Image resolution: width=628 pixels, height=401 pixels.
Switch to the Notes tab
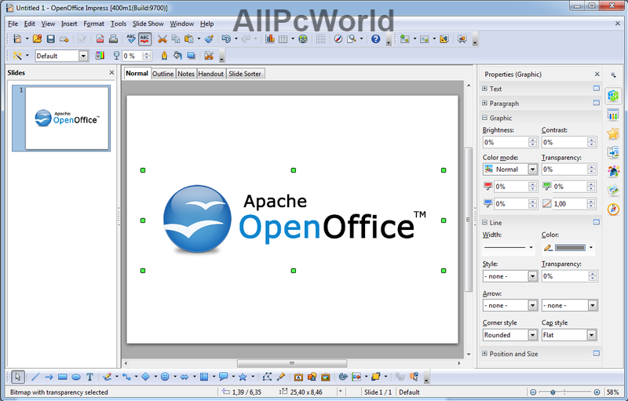186,74
